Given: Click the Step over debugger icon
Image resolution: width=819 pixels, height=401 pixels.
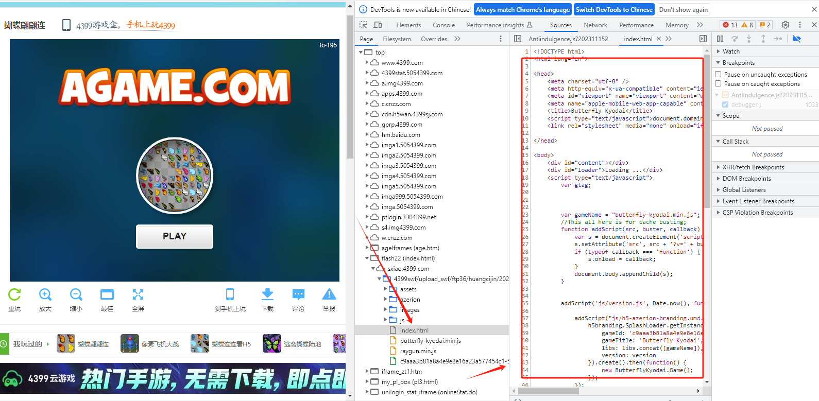Looking at the screenshot, I should click(x=735, y=39).
